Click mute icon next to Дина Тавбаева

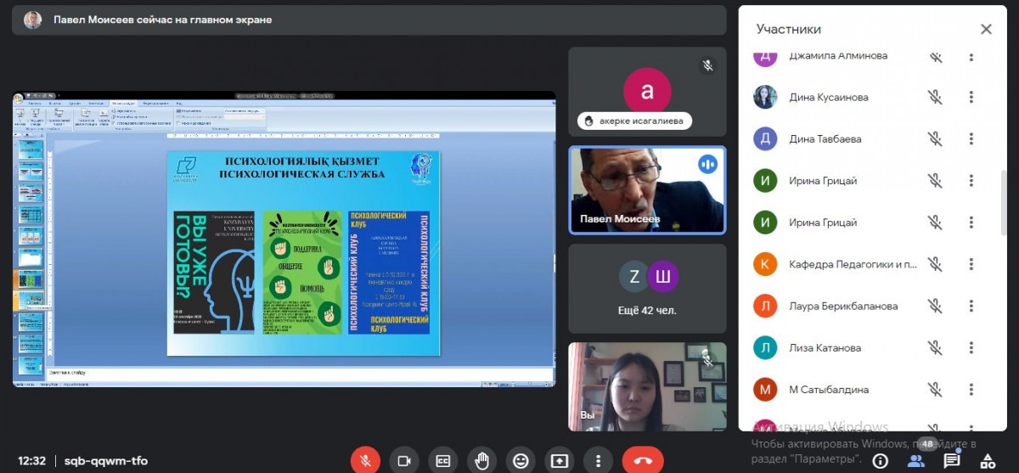(x=935, y=139)
